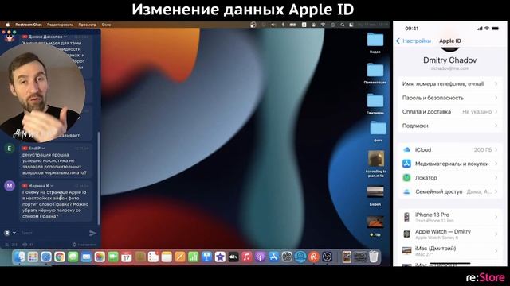Image resolution: width=510 pixels, height=286 pixels.
Task: Open Семейный доступ settings
Action: tap(449, 191)
